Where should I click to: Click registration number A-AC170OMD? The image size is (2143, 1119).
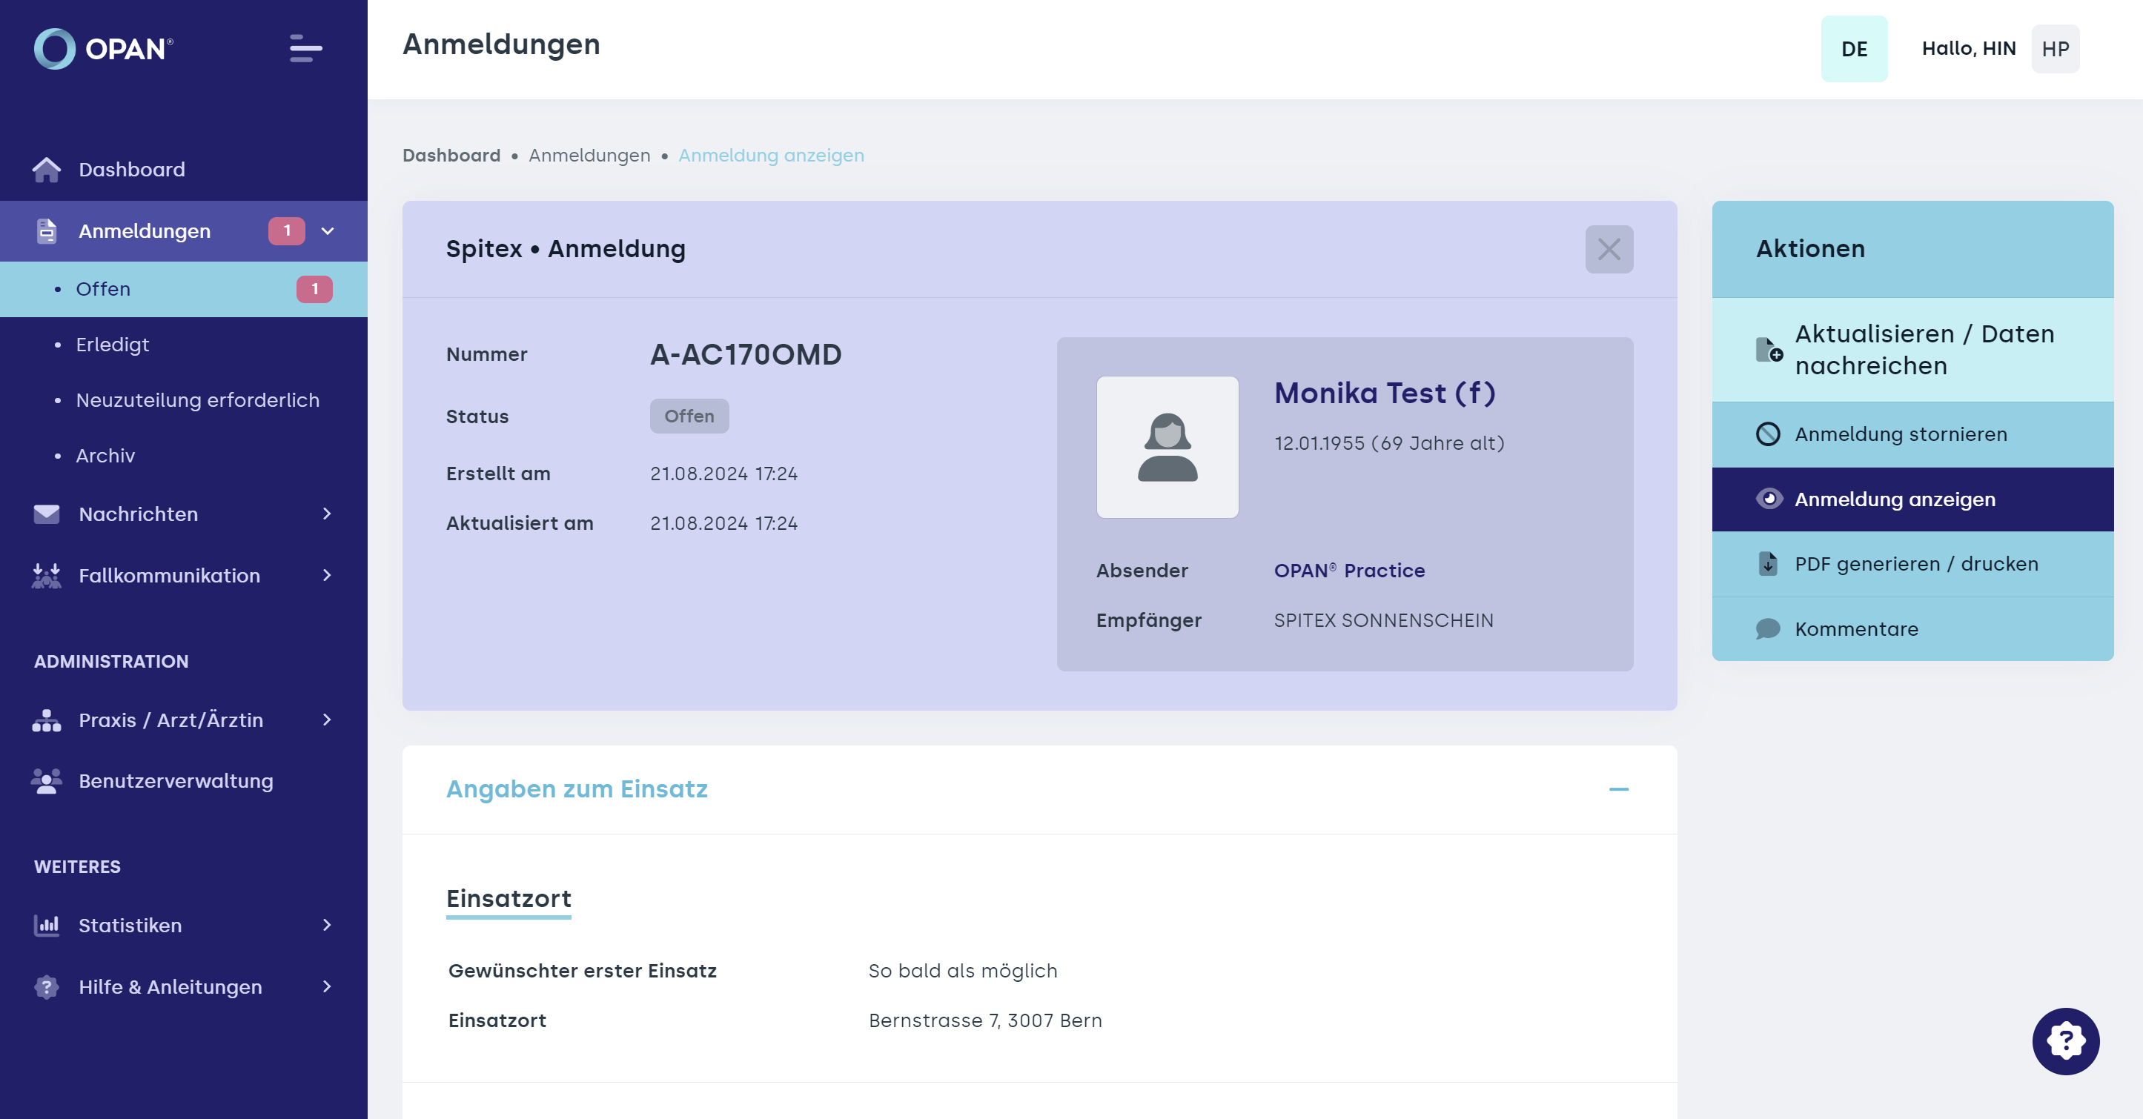pyautogui.click(x=746, y=354)
